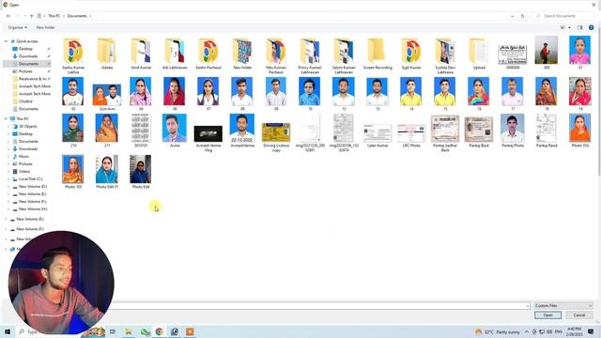The height and width of the screenshot is (338, 601).
Task: Open the Help question mark icon
Action: coord(591,27)
